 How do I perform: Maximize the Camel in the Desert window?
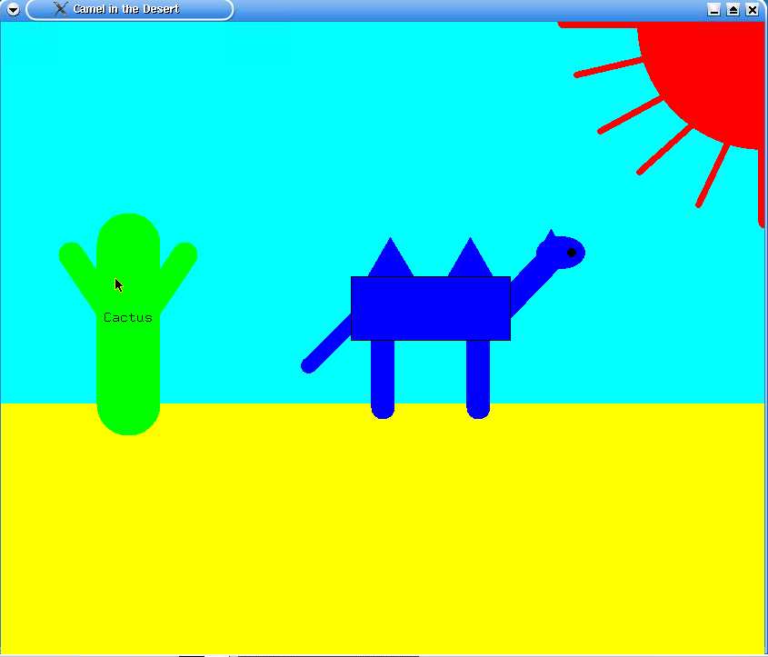pyautogui.click(x=733, y=9)
